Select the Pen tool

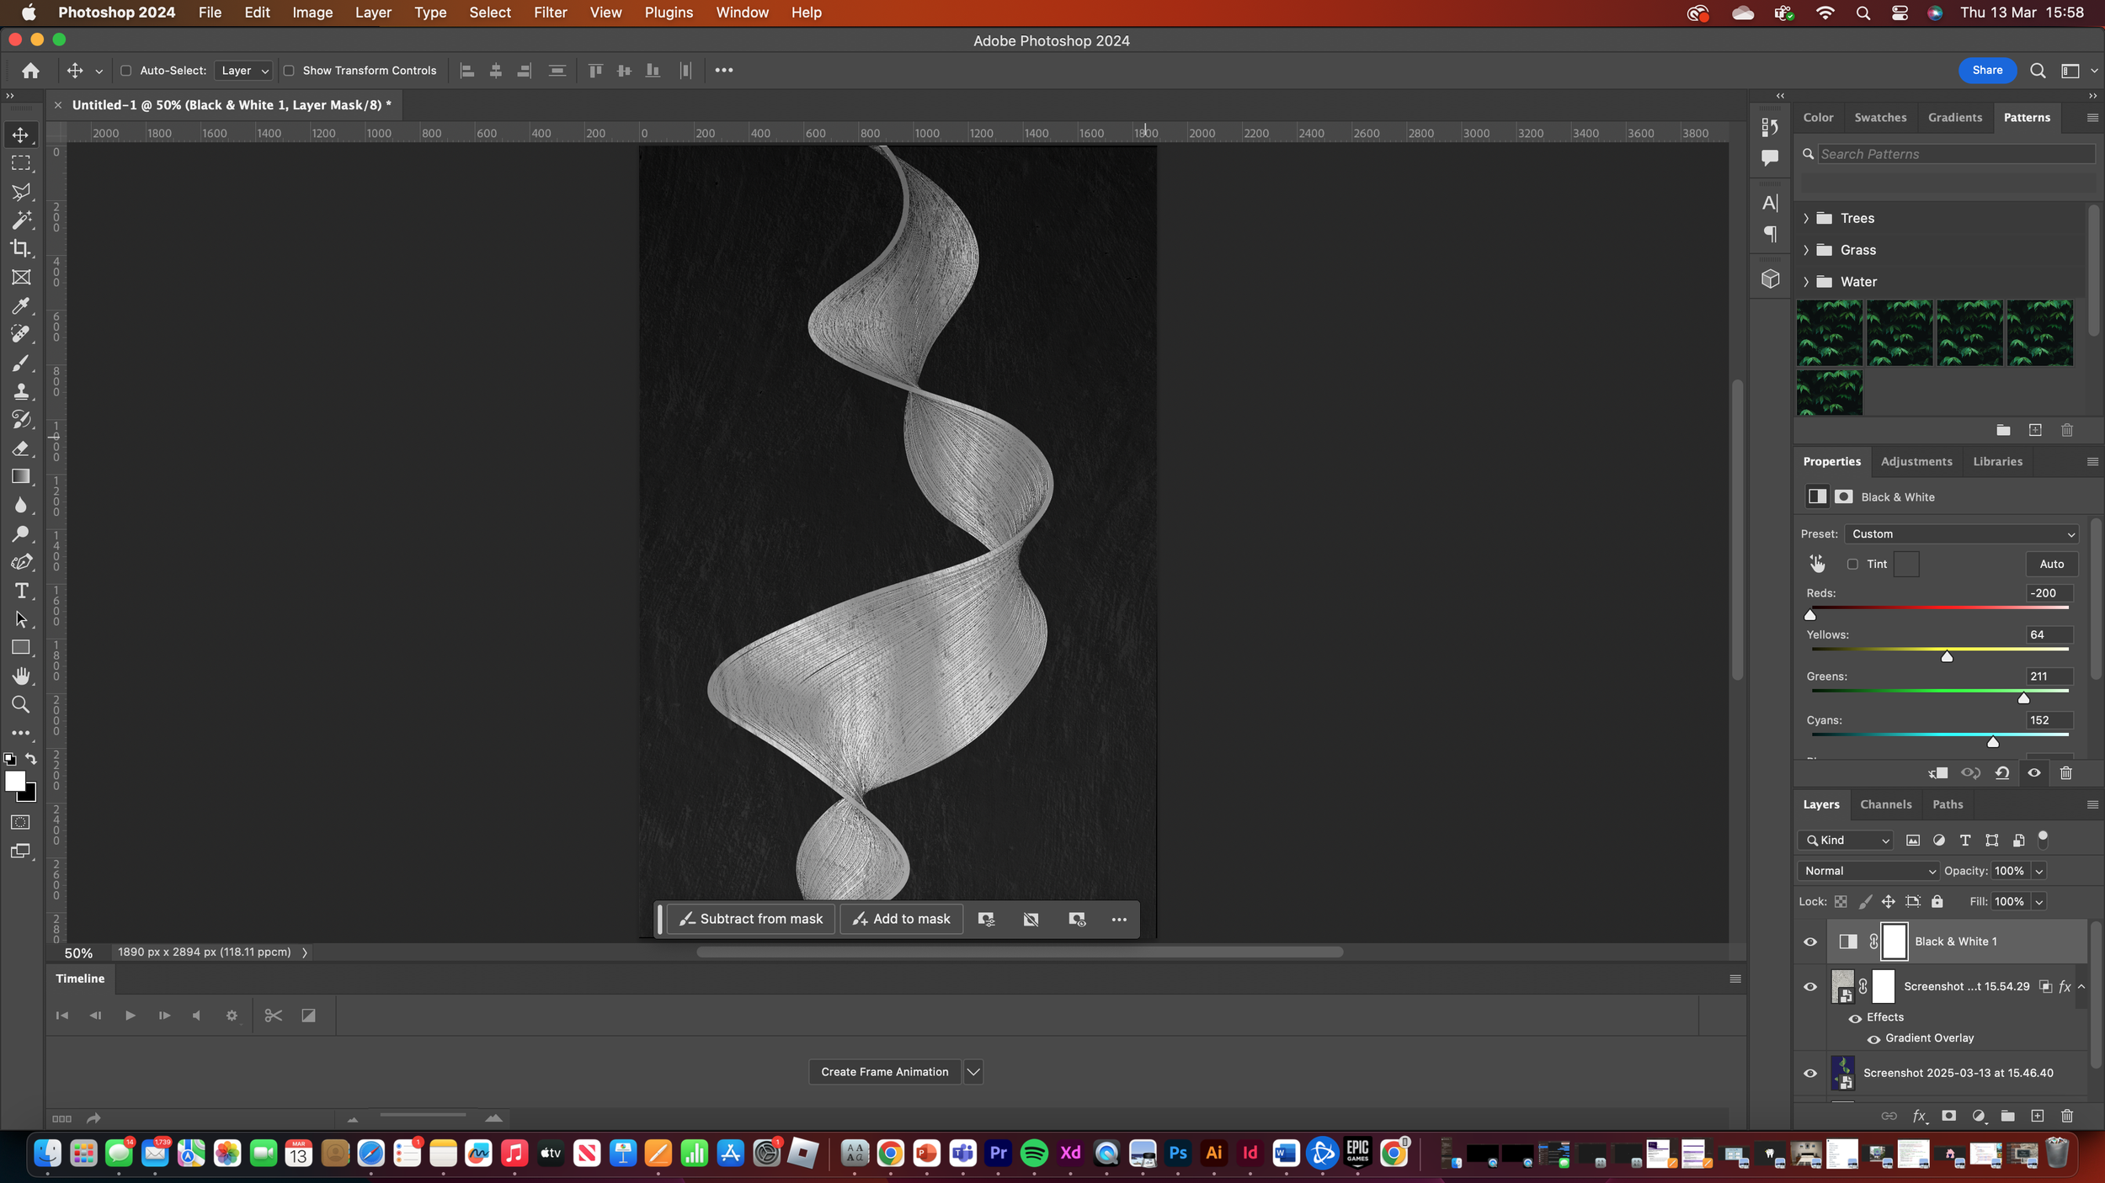(x=21, y=562)
